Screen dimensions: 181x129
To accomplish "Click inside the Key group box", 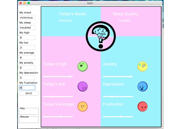I will 29,111.
